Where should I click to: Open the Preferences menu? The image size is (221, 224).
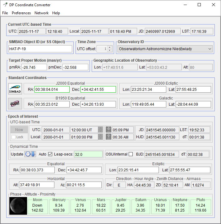click(x=21, y=13)
